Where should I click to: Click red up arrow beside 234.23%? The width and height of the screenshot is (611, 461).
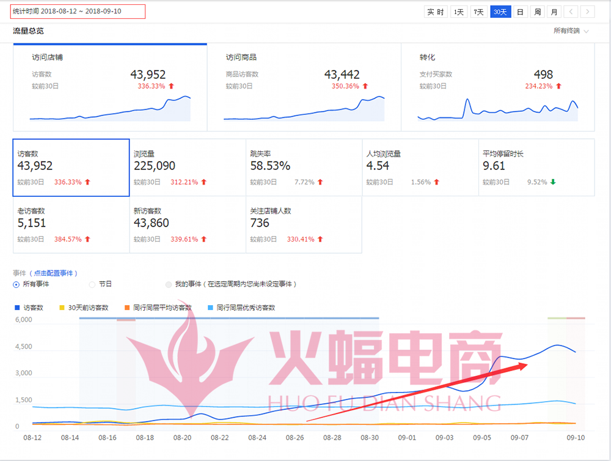click(558, 86)
